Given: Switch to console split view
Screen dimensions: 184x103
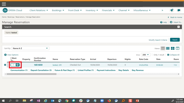Looking at the screenshot, I should (x=177, y=48).
